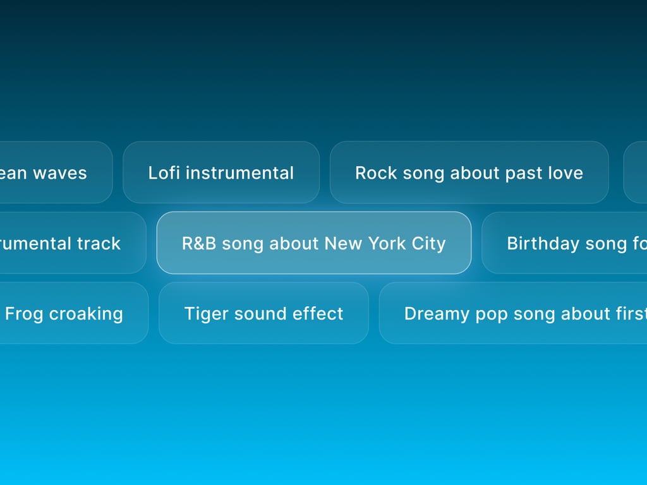Choose Rock song about past love
Screen dimensions: 647x485
[469, 172]
